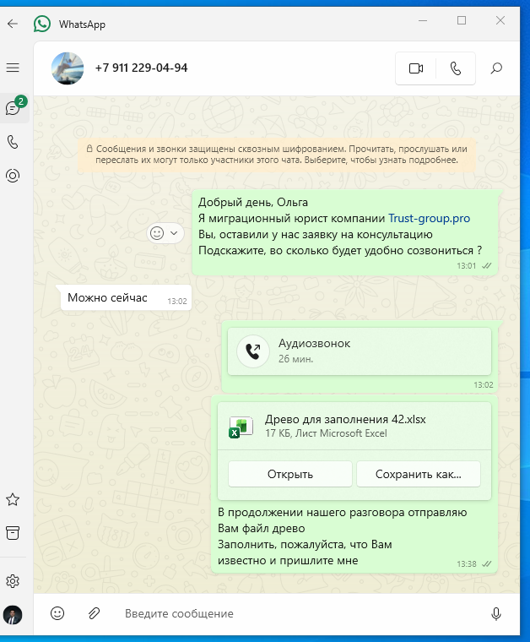Image resolution: width=530 pixels, height=642 pixels.
Task: Open emoji reaction picker on message
Action: click(157, 233)
